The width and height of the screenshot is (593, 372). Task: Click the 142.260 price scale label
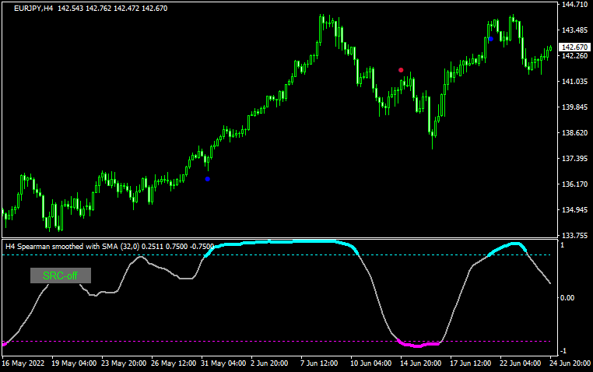coord(575,55)
